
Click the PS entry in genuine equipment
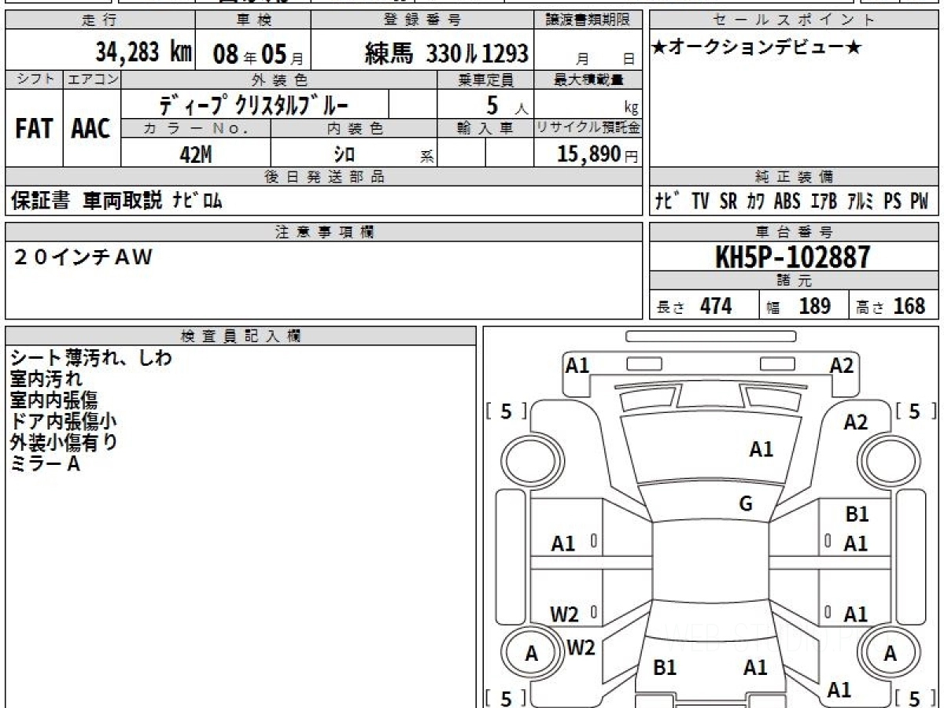[892, 201]
